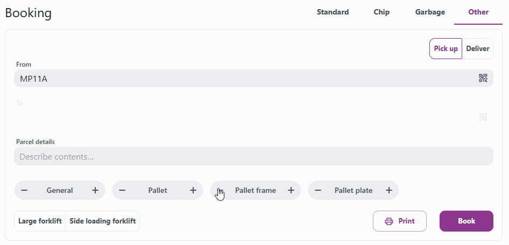
Task: Add one Pallet with plus icon
Action: coord(193,190)
